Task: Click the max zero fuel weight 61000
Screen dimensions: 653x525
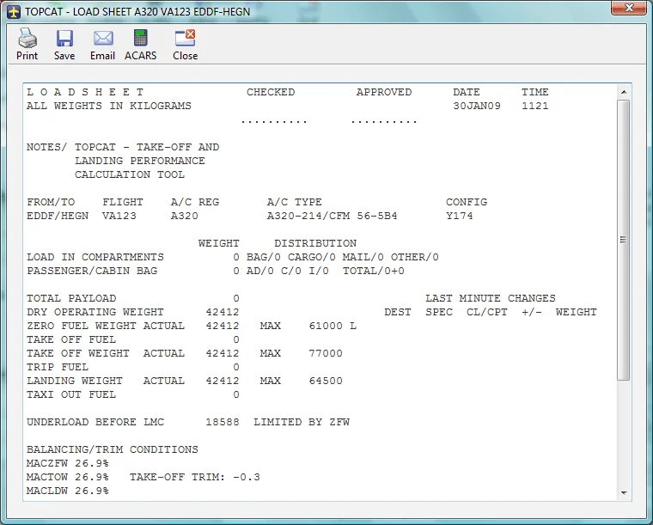Action: (326, 326)
